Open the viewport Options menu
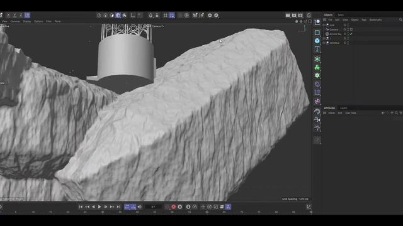This screenshot has height=226, width=403. 38,21
